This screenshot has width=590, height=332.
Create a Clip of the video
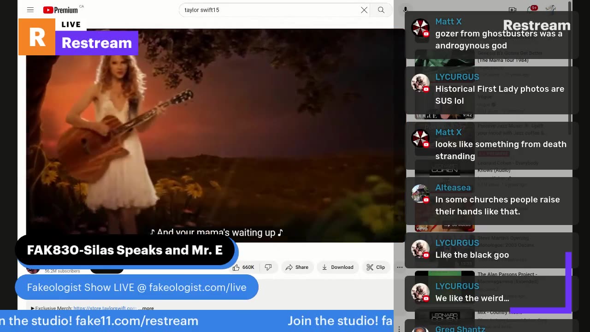(376, 267)
